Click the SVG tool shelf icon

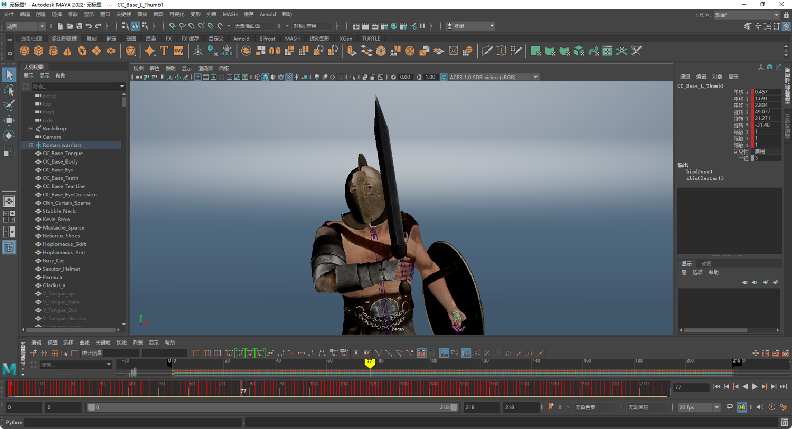coord(178,51)
